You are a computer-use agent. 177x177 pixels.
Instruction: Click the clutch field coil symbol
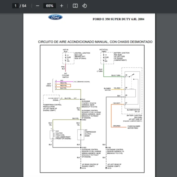click(53, 135)
